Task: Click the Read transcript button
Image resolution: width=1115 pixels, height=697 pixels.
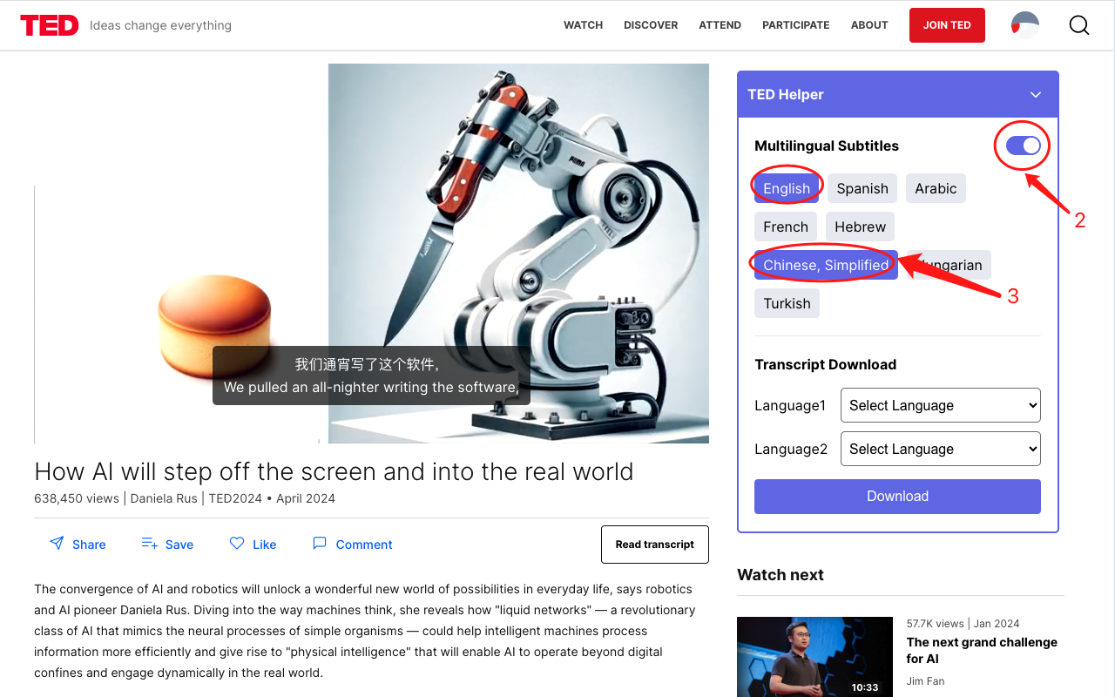Action: pos(654,545)
